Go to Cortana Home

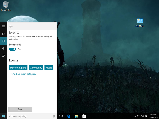4,34
